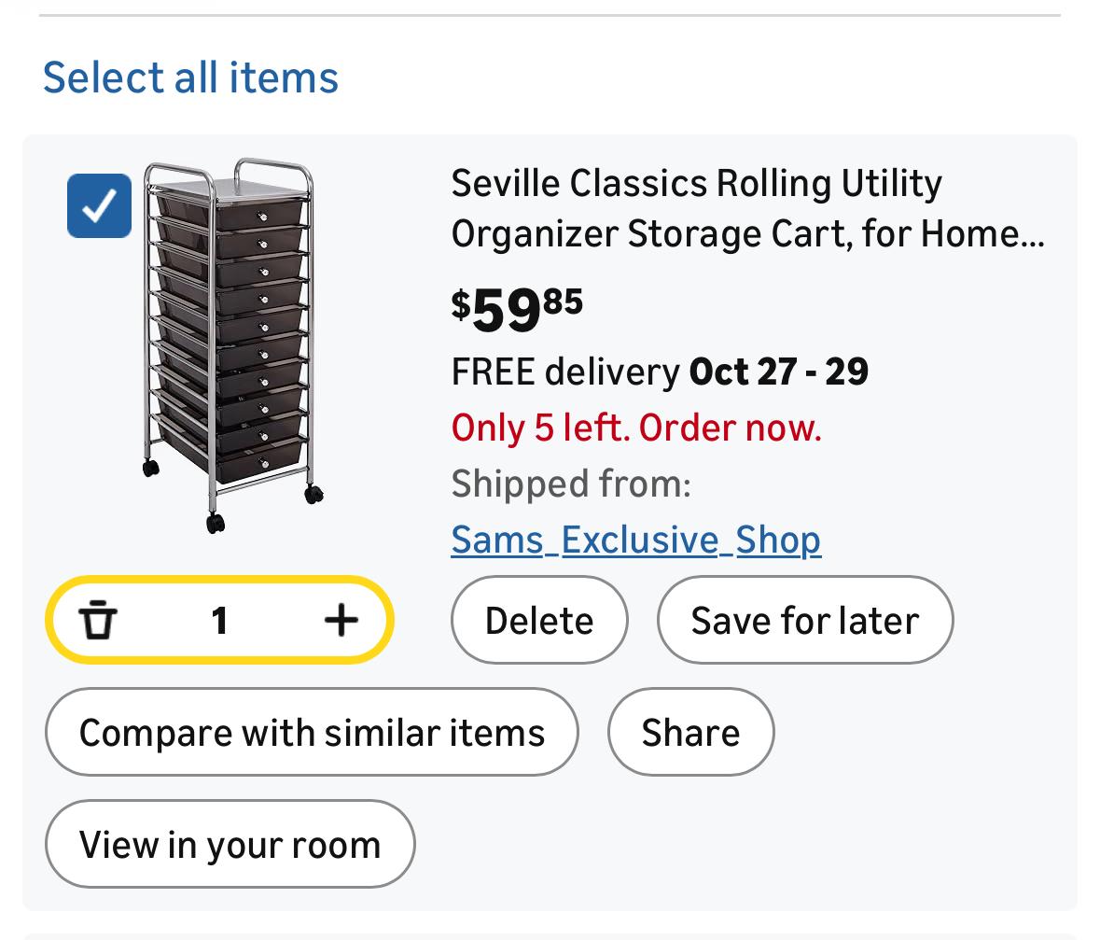The image size is (1100, 940).
Task: Uncheck the Seville Classics item checkbox
Action: pyautogui.click(x=99, y=205)
